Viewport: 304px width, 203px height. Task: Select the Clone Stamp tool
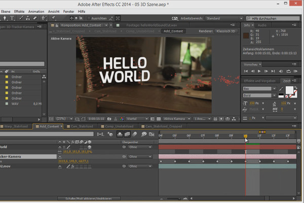pyautogui.click(x=28, y=18)
